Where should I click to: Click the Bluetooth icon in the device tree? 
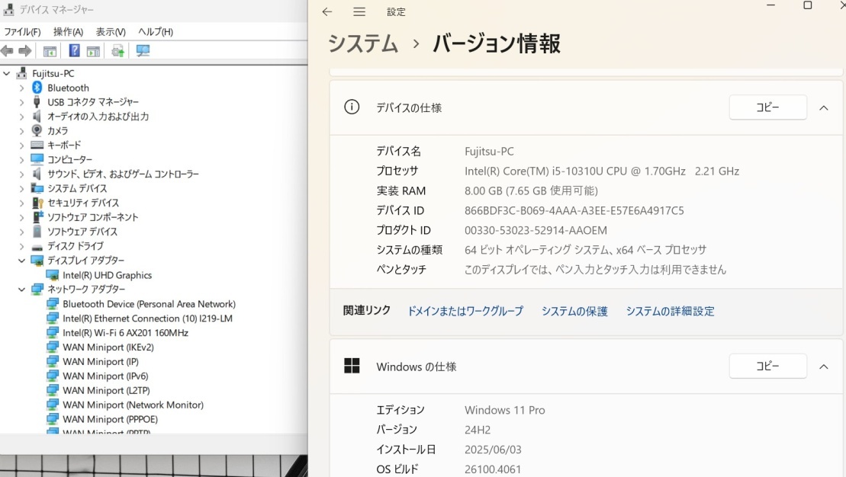[x=37, y=88]
